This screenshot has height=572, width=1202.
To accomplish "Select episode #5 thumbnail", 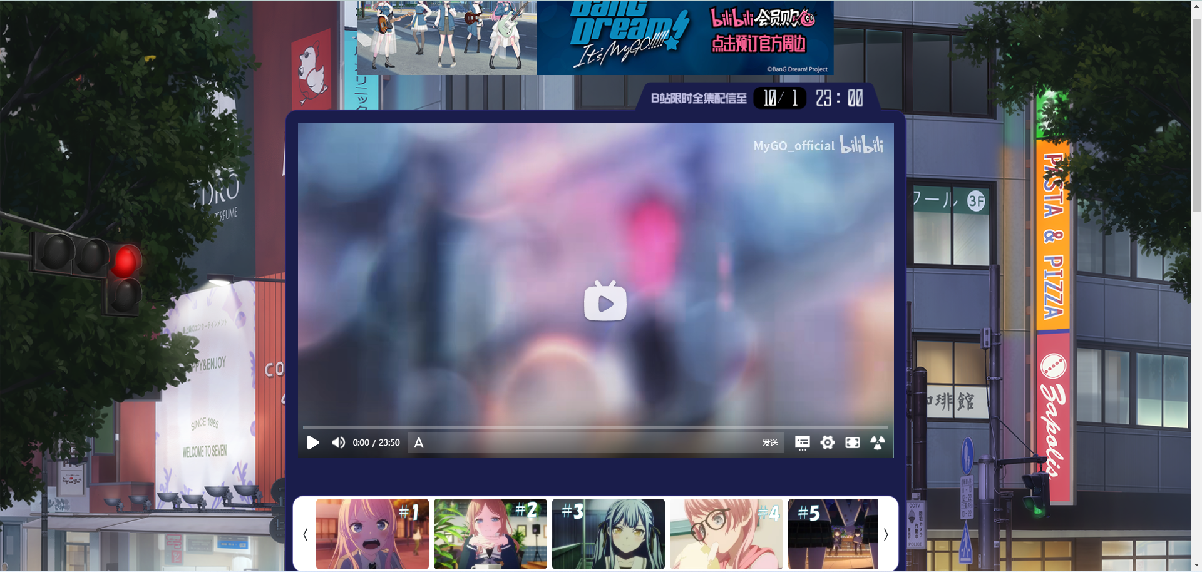I will point(833,534).
